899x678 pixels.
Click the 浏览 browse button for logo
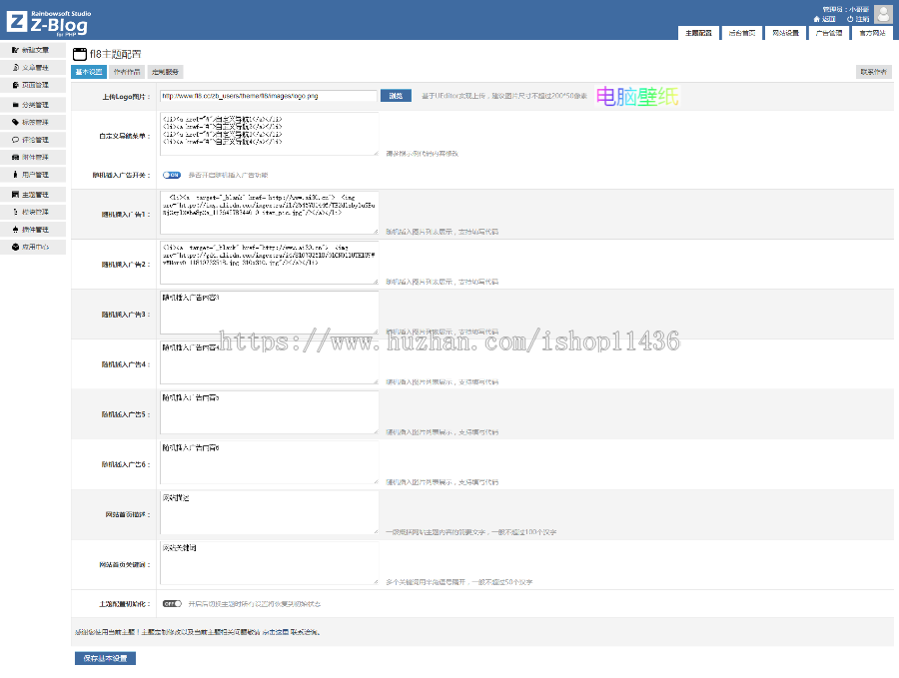coord(395,96)
